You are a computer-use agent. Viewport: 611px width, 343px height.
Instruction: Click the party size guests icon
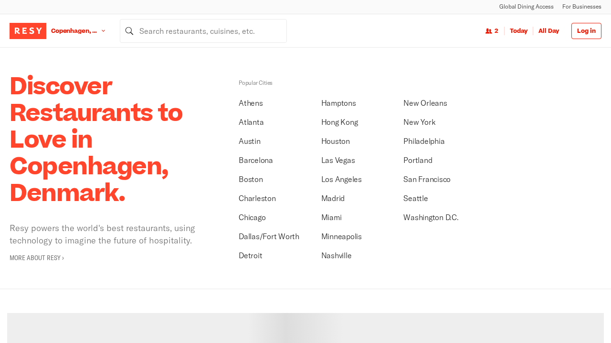(x=489, y=31)
